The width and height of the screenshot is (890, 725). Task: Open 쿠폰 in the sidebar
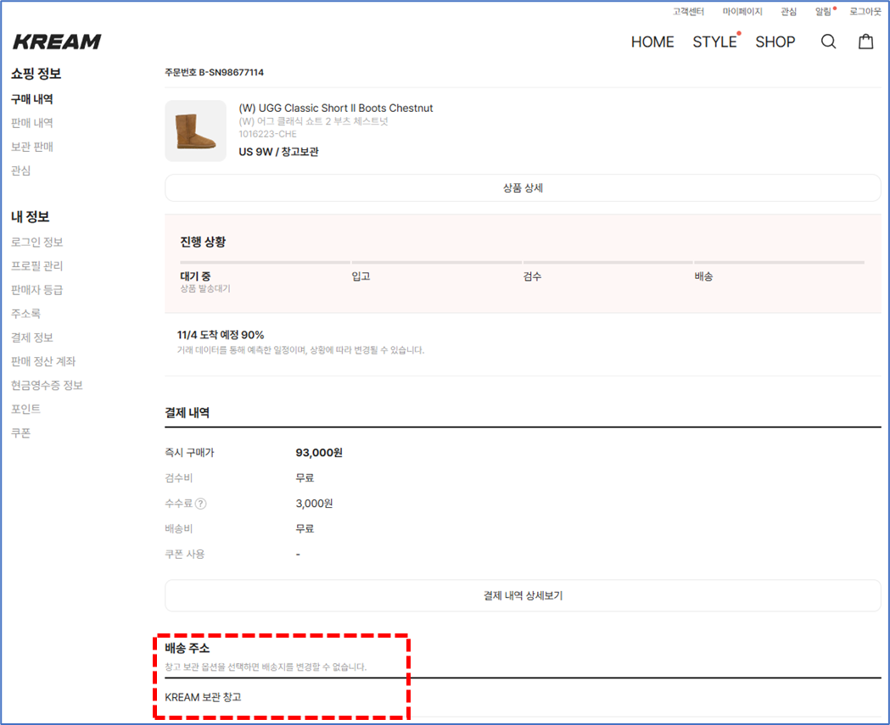click(x=20, y=432)
